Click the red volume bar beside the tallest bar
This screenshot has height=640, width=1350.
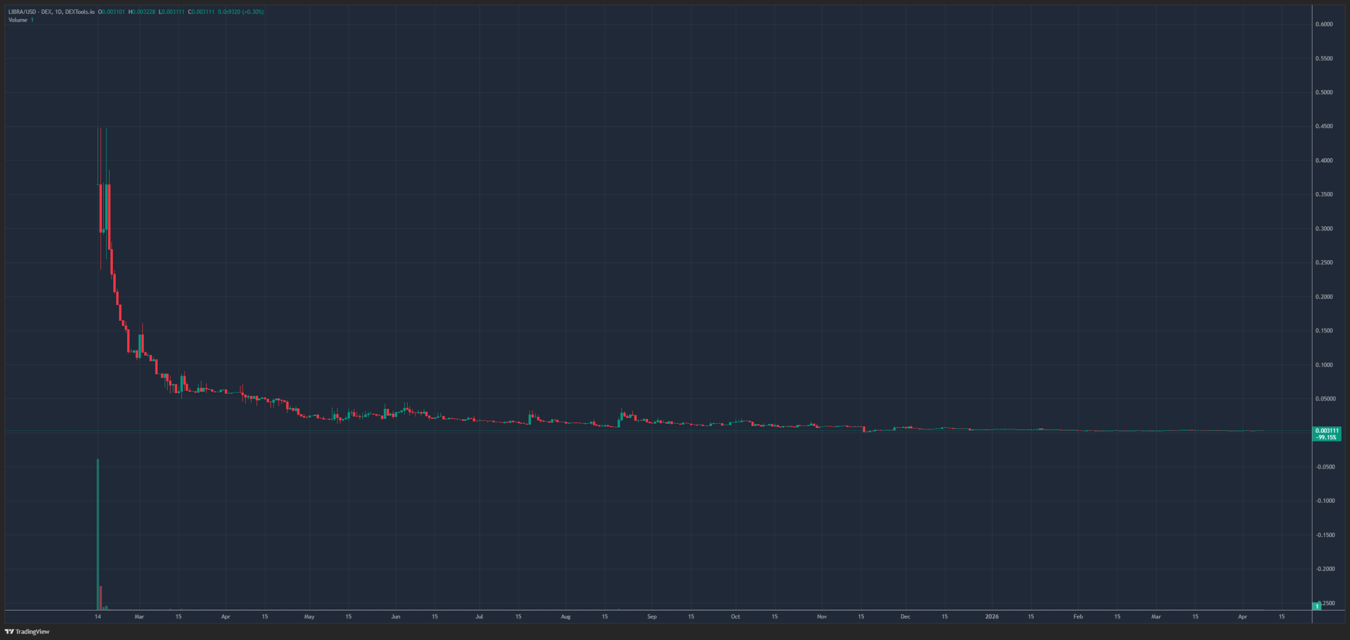101,597
